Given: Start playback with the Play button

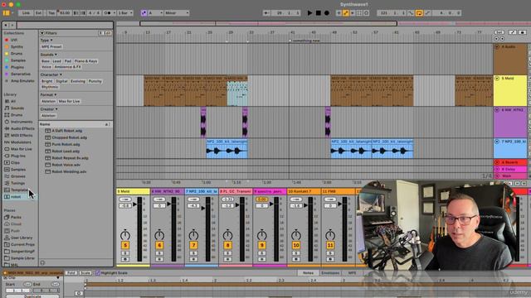Looking at the screenshot, I should (309, 13).
